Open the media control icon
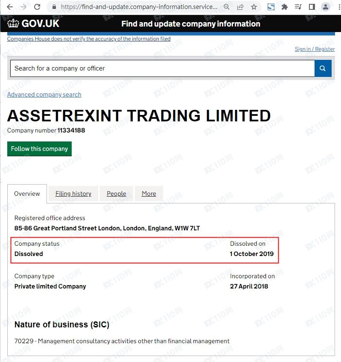 298,7
